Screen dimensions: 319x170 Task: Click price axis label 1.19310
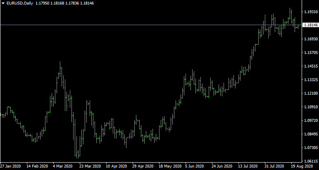tap(310, 12)
